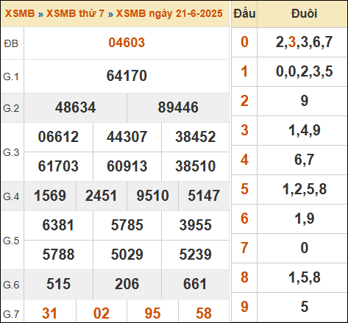Click the G.7 number 31
This screenshot has width=348, height=323.
(49, 313)
